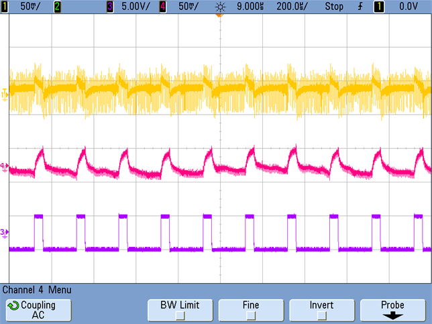Click channel 3 ground marker on left edge
The image size is (432, 324).
5,232
